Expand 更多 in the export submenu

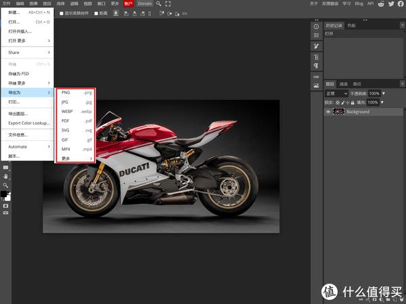(75, 158)
